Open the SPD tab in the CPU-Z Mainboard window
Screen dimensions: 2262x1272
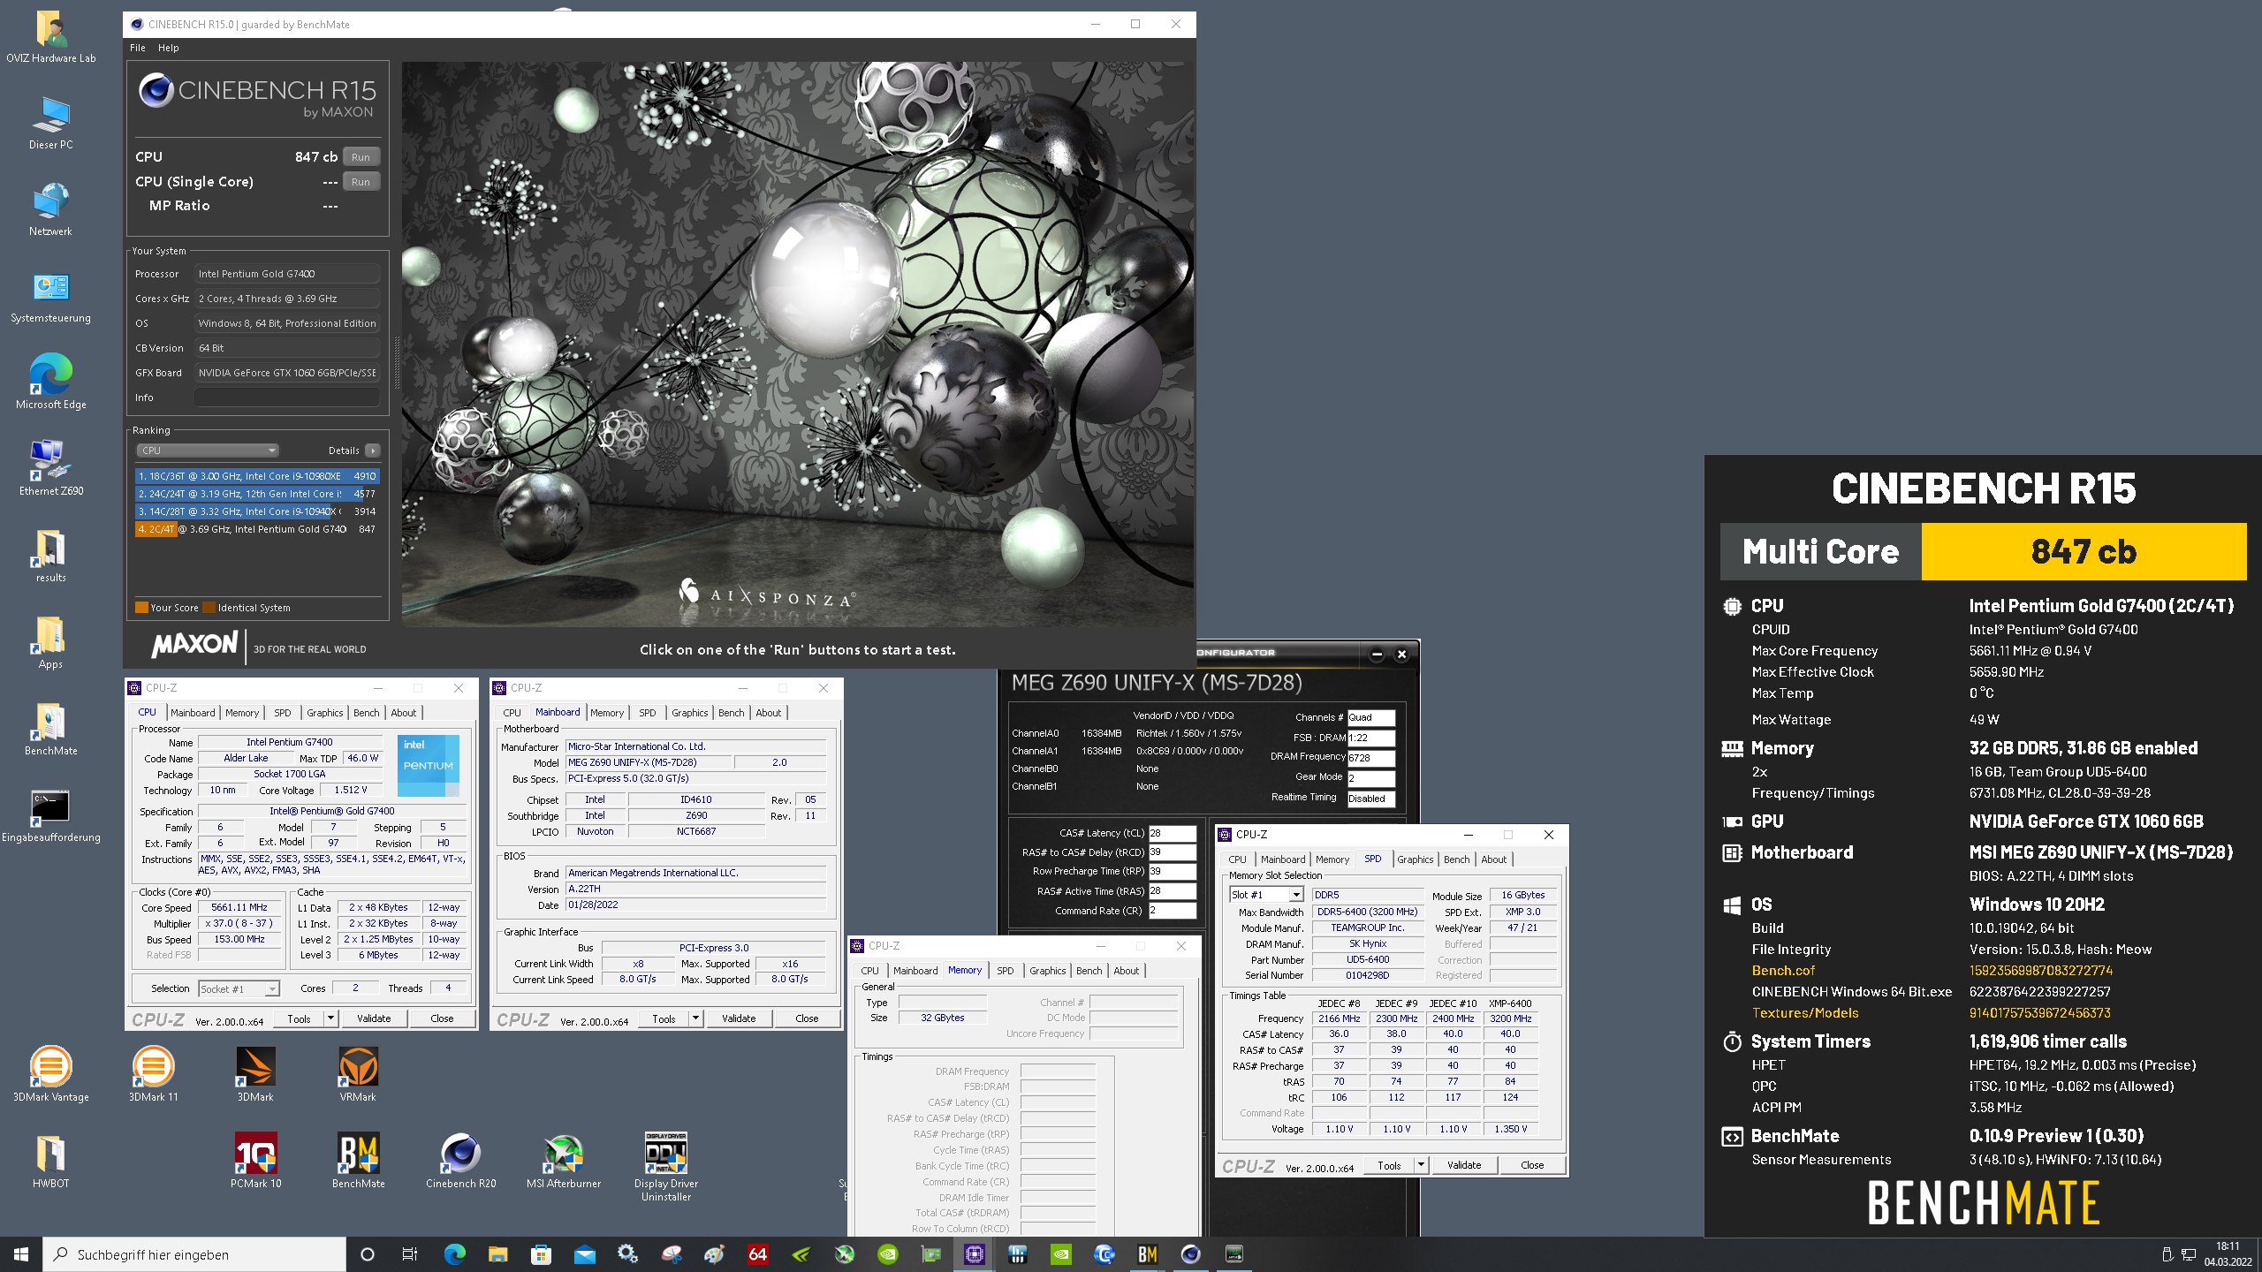pyautogui.click(x=648, y=713)
